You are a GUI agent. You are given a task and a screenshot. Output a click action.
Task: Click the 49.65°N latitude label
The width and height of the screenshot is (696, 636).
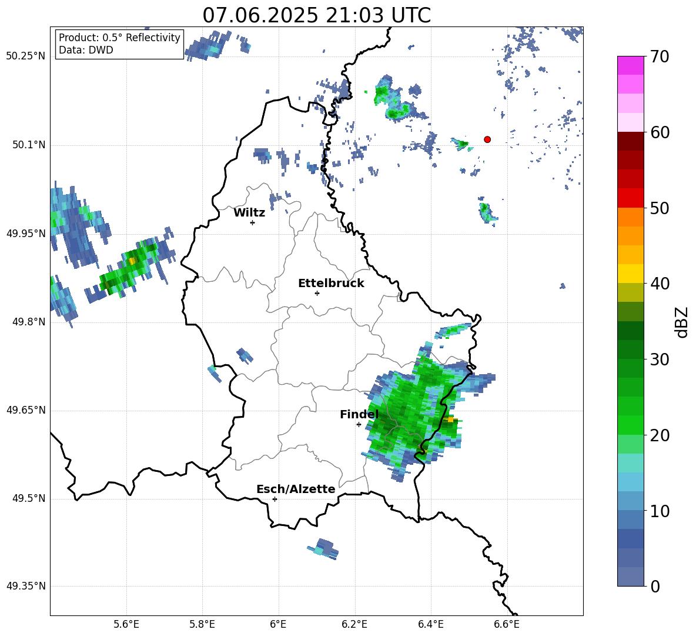[x=26, y=410]
